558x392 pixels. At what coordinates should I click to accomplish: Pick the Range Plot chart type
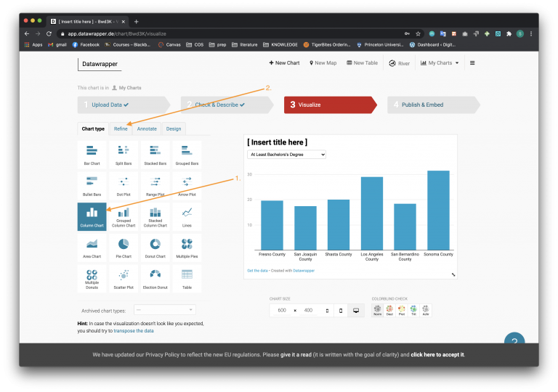(155, 185)
